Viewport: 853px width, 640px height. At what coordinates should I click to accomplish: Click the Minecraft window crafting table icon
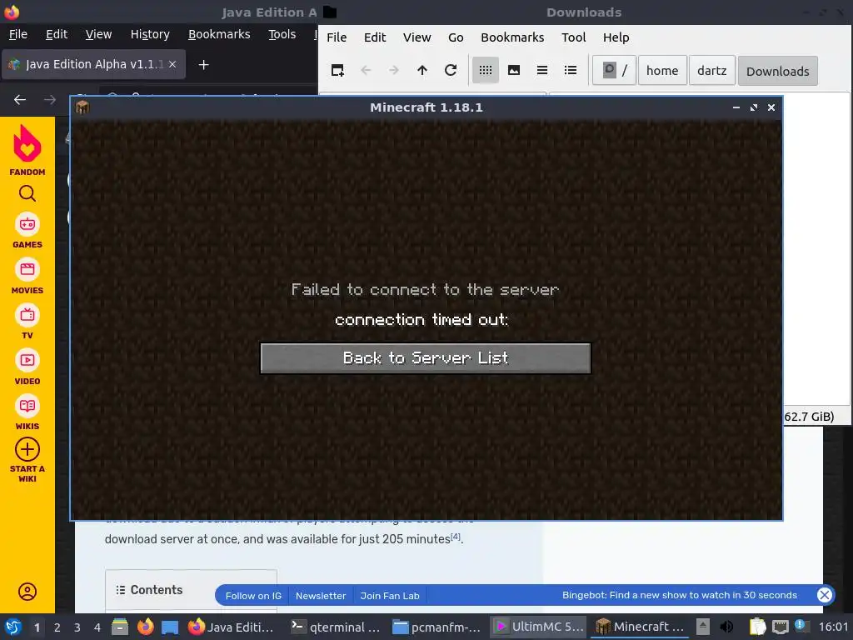click(x=82, y=107)
